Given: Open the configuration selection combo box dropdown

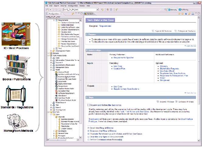Looking at the screenshot, I should click(97, 9).
